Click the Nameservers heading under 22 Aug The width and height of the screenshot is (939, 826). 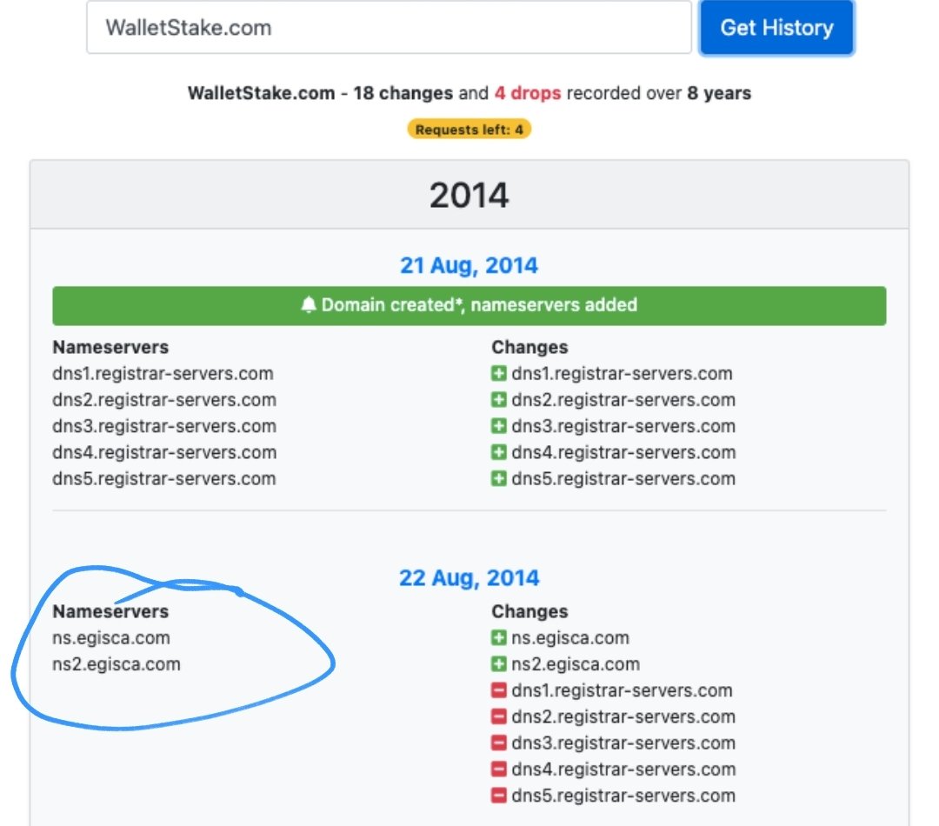[110, 611]
